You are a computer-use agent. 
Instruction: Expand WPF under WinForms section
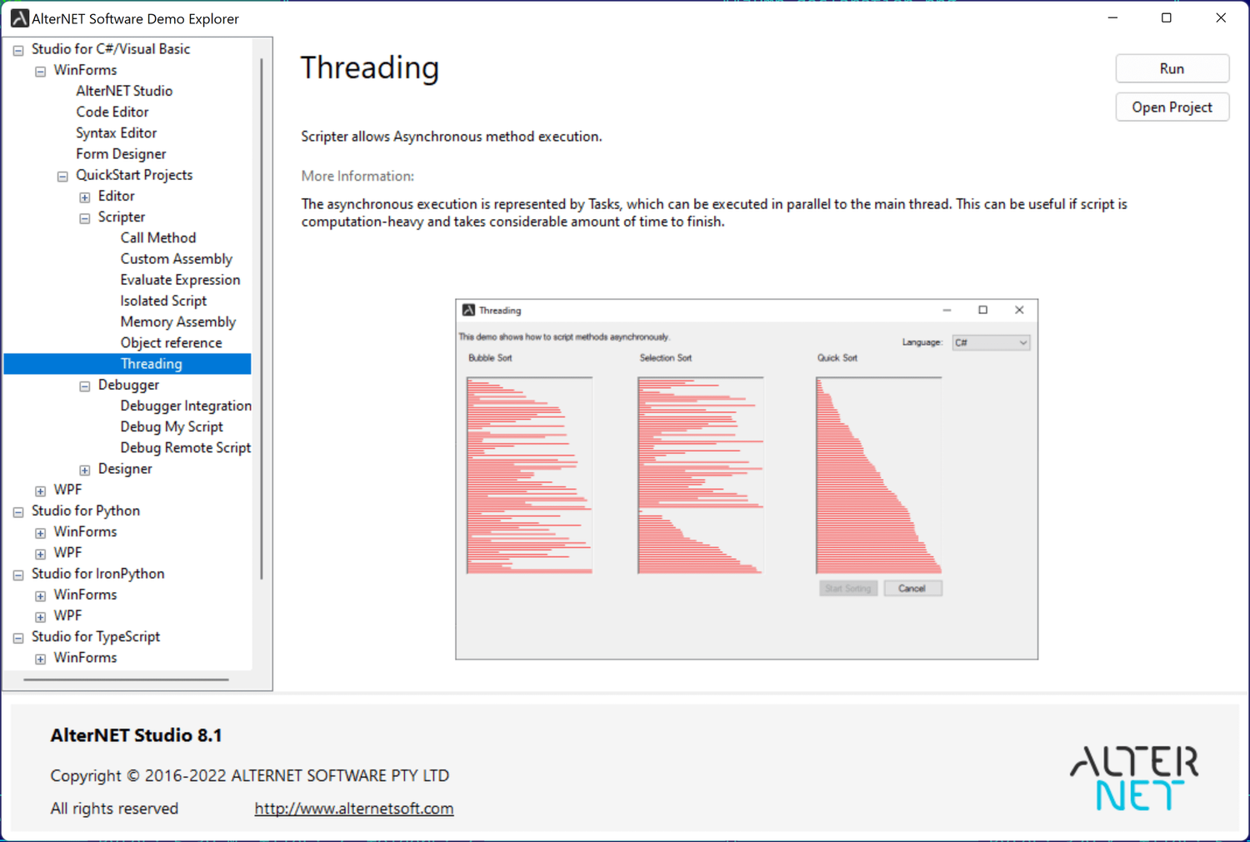tap(40, 491)
